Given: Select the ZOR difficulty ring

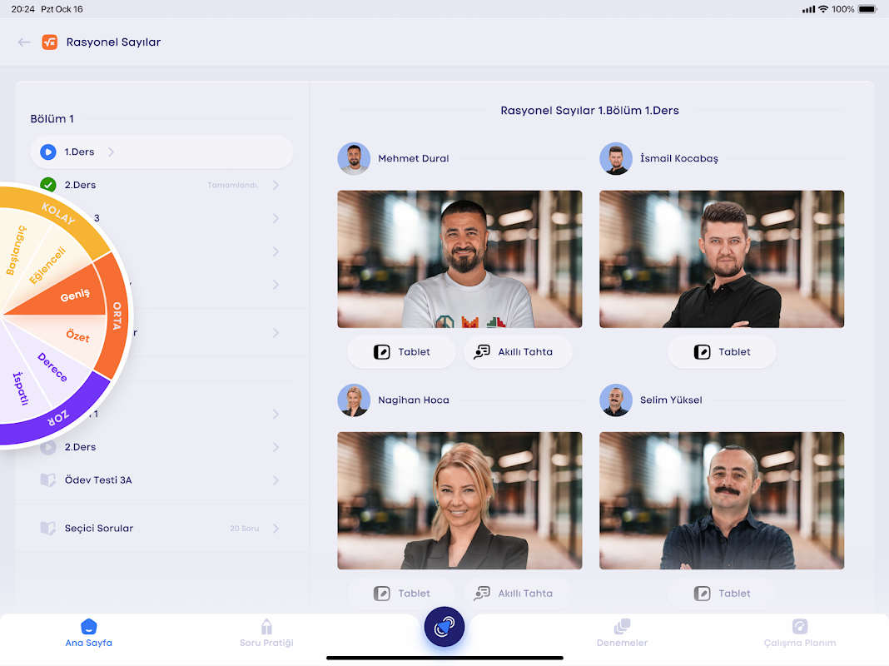Looking at the screenshot, I should point(58,418).
